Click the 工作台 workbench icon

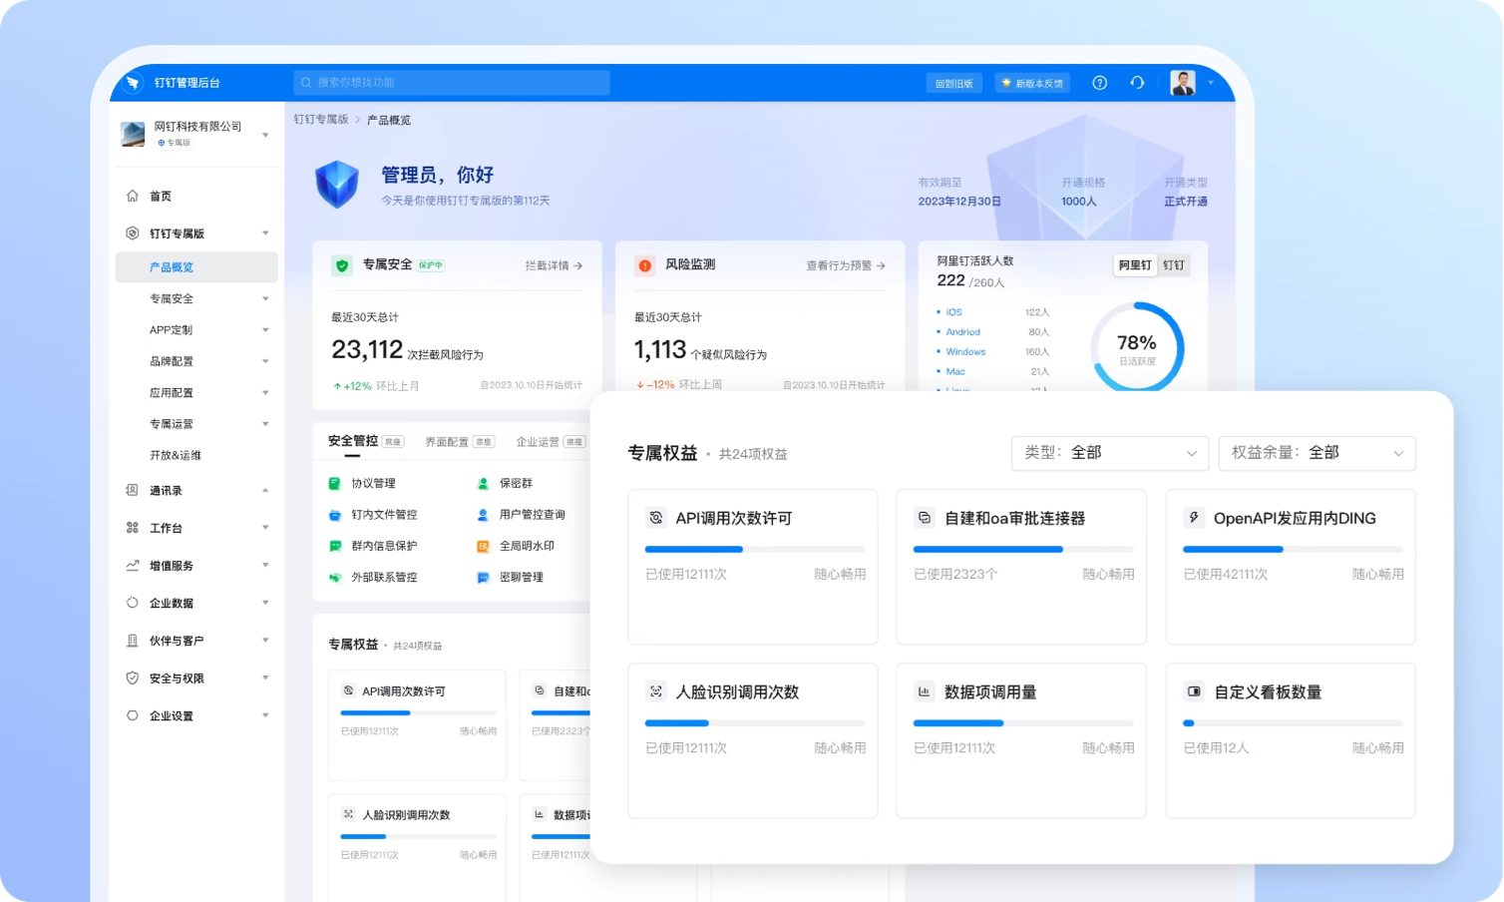[x=132, y=528]
